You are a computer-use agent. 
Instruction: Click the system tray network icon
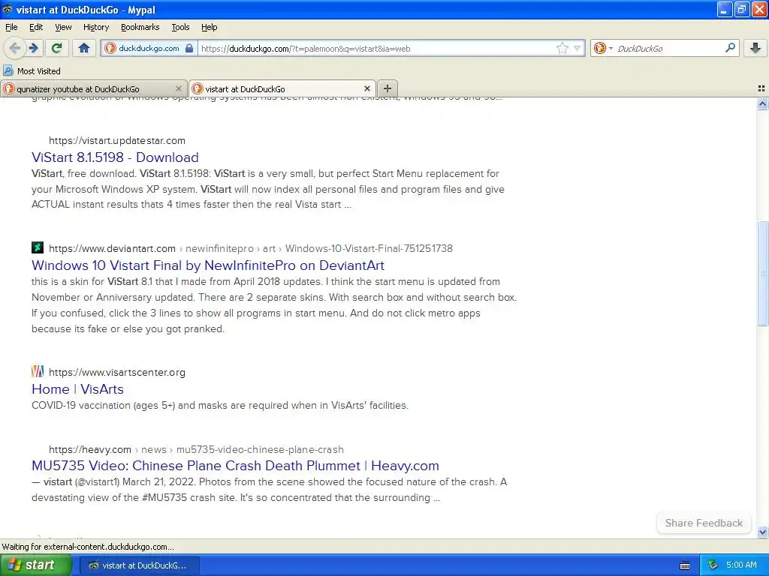coord(713,565)
